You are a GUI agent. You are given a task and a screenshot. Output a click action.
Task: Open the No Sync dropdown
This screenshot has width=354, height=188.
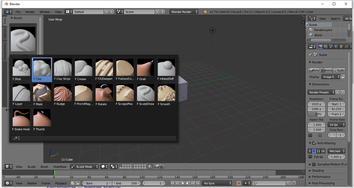(217, 183)
